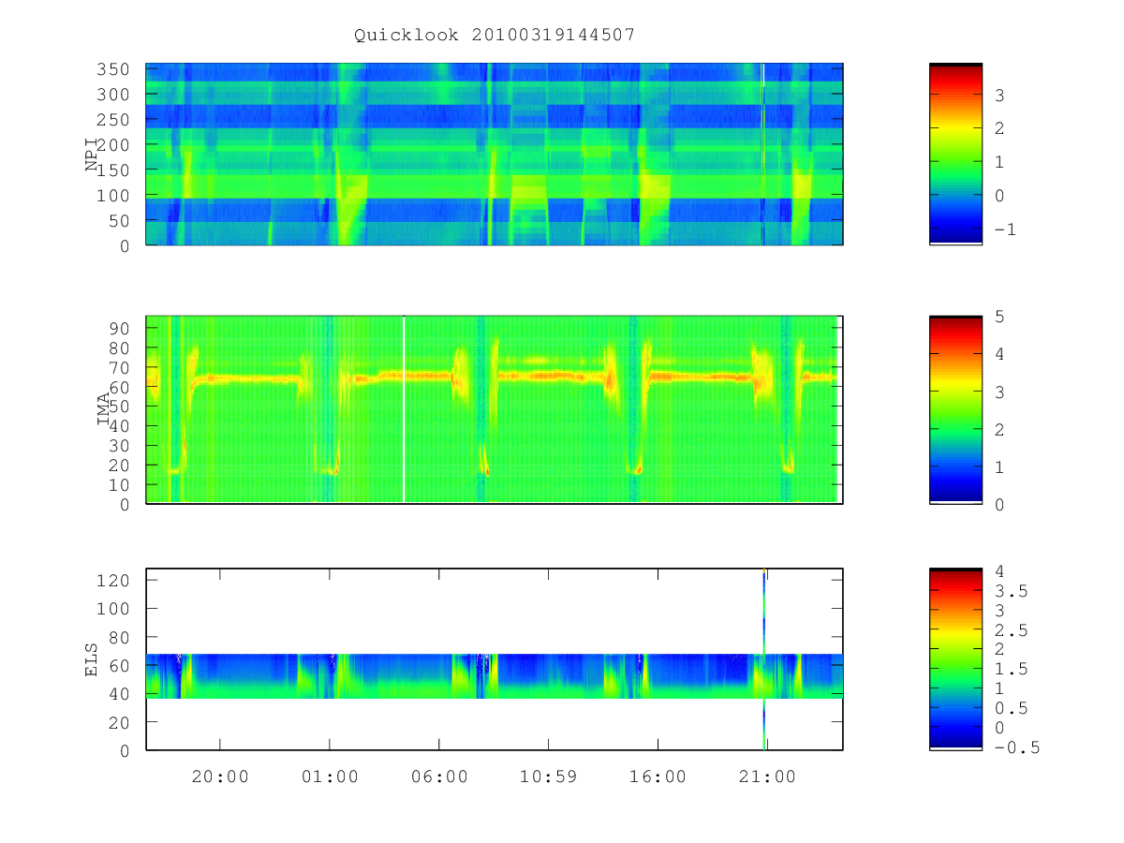The width and height of the screenshot is (1124, 843).
Task: Click the white vertical gap in IMA panel
Action: (x=404, y=410)
